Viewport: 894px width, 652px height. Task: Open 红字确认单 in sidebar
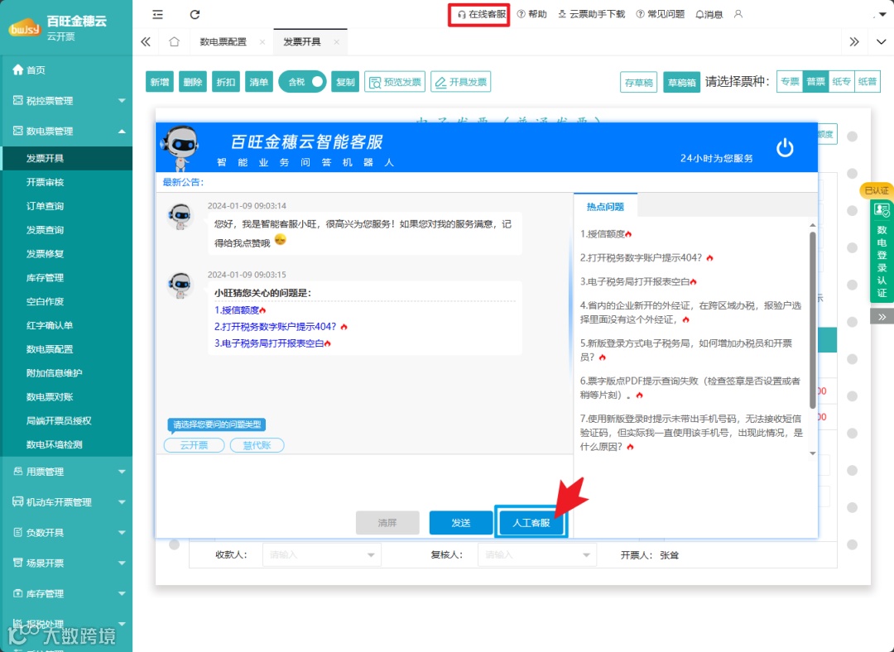66,325
